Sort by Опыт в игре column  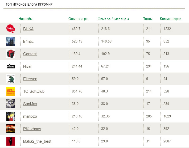point(78,19)
